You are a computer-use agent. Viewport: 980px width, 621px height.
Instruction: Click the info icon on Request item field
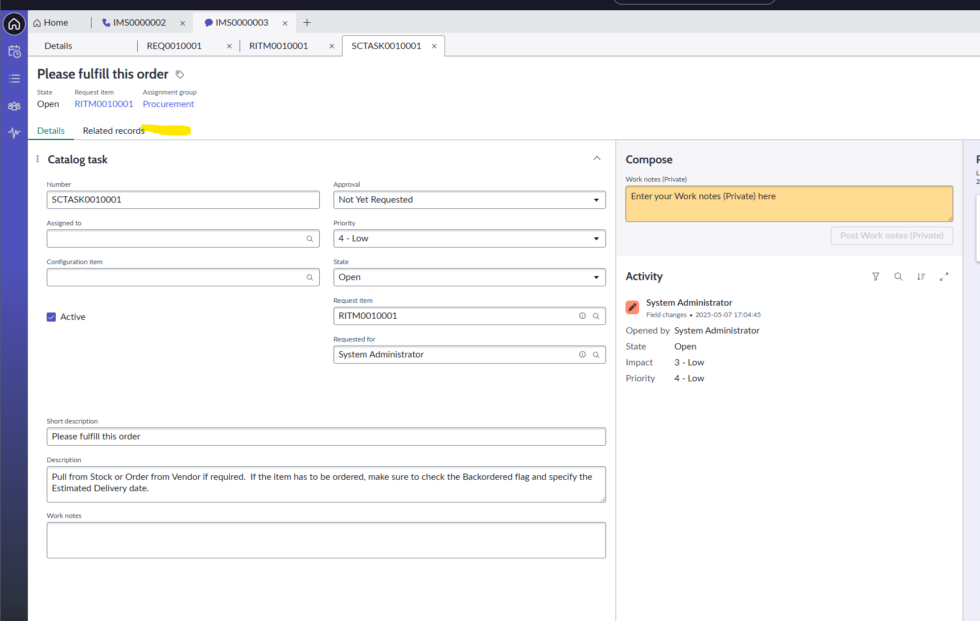tap(582, 315)
